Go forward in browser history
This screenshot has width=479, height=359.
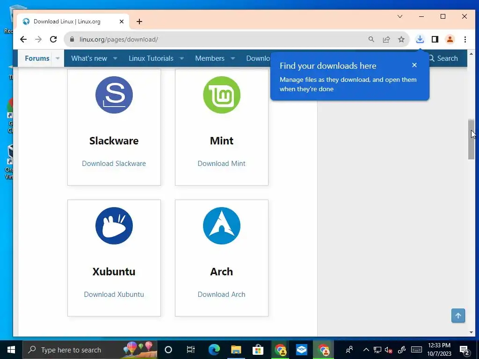[38, 39]
